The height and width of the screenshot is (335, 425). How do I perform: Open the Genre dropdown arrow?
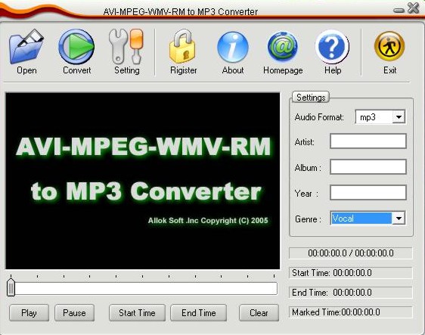tap(399, 219)
